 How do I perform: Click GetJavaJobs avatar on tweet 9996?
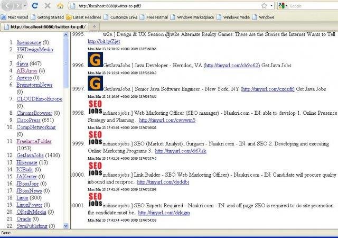tap(95, 60)
